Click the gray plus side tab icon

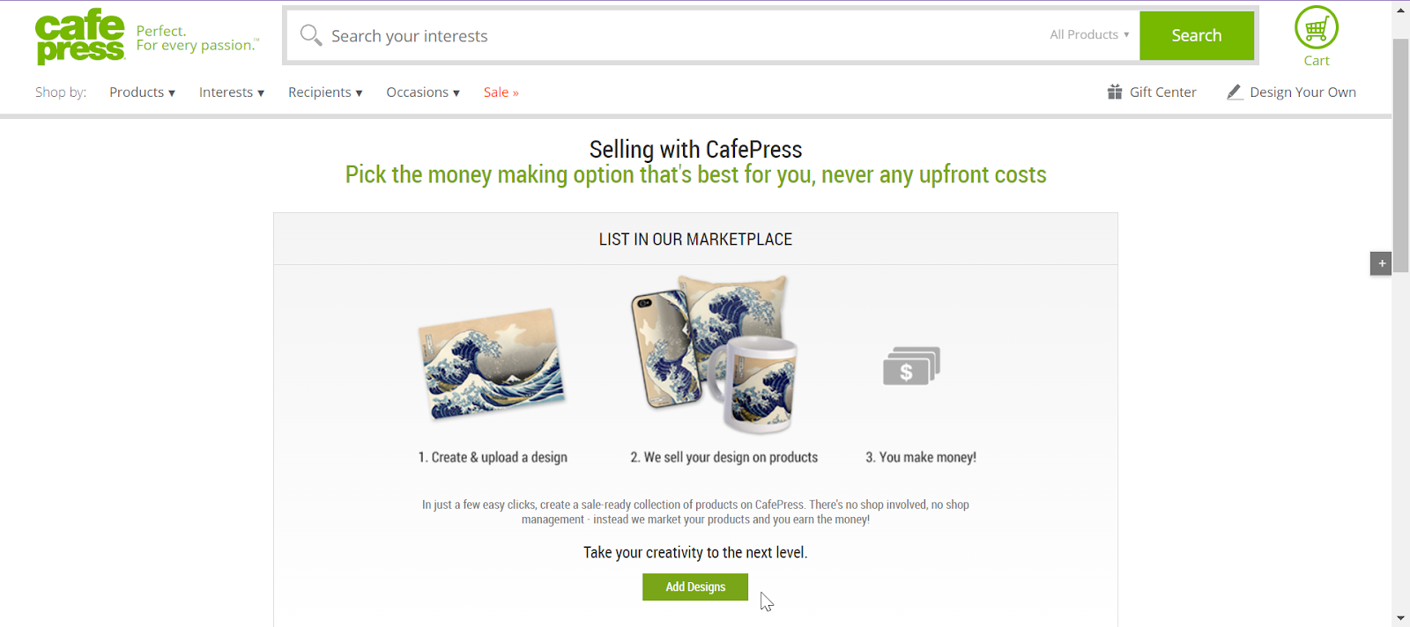1381,263
